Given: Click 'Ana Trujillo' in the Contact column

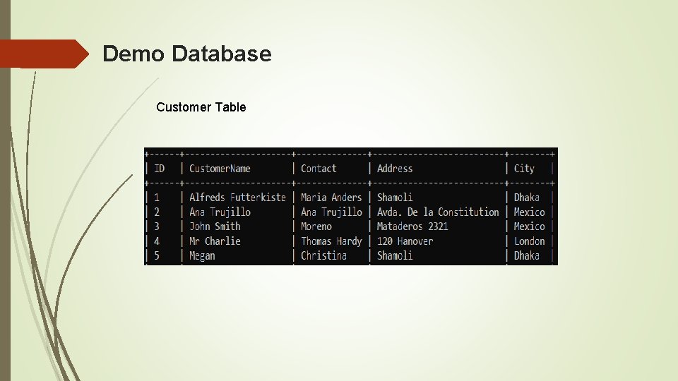Looking at the screenshot, I should point(331,212).
